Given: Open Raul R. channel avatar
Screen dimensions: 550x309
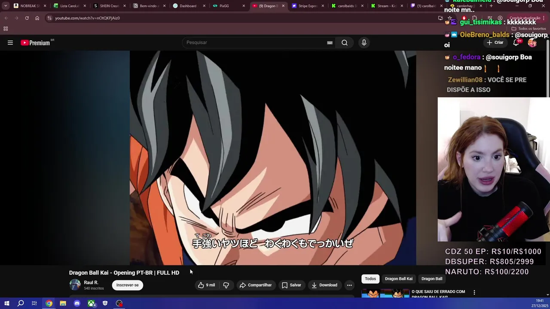Looking at the screenshot, I should click(75, 285).
